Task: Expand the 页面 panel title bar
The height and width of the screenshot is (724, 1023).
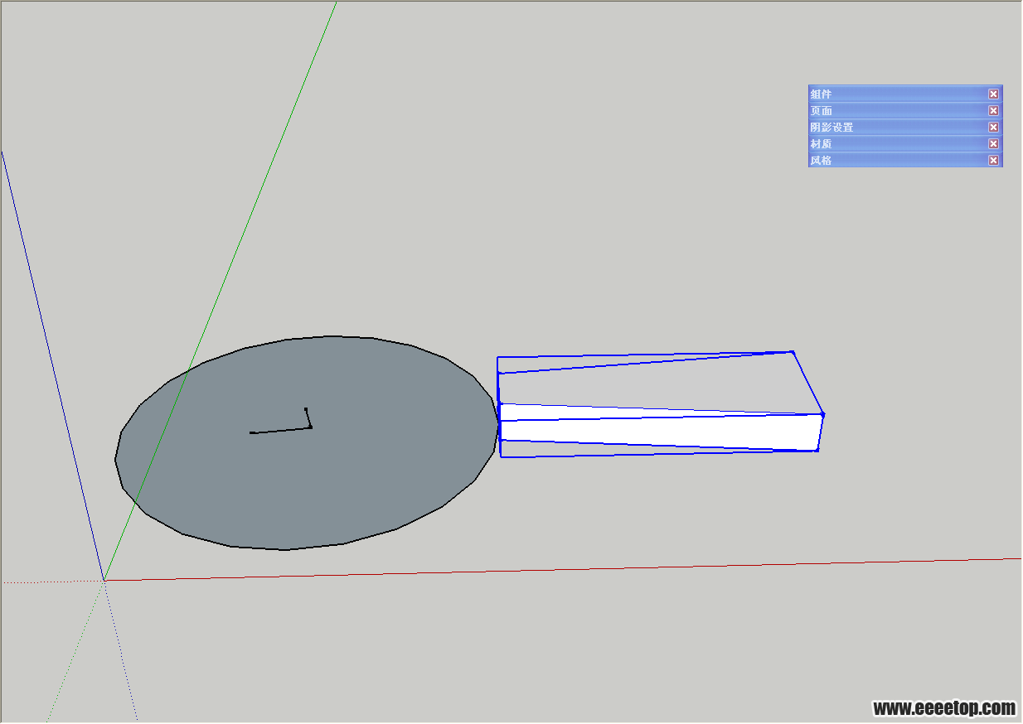Action: coord(895,110)
